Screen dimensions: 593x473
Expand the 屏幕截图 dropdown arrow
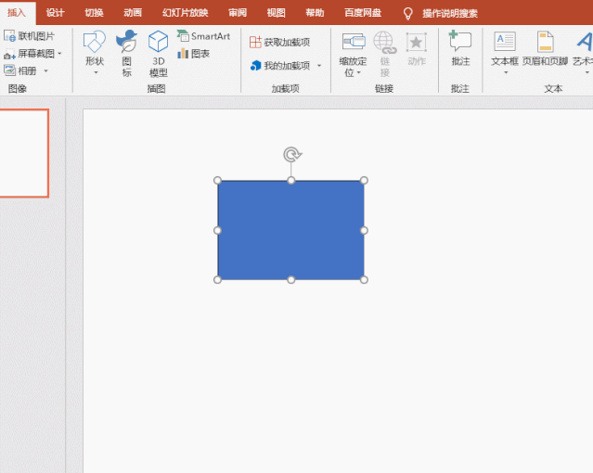tap(59, 53)
